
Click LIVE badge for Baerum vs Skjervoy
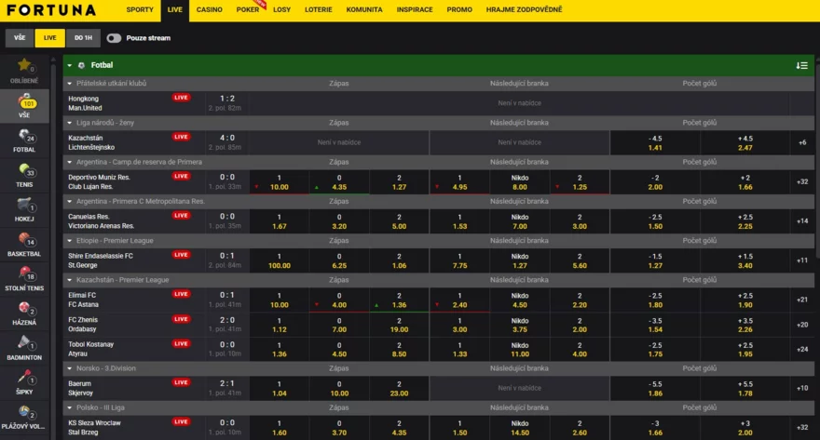(x=181, y=382)
